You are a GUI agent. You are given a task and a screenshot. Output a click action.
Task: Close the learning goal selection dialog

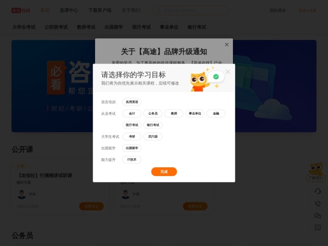[228, 72]
